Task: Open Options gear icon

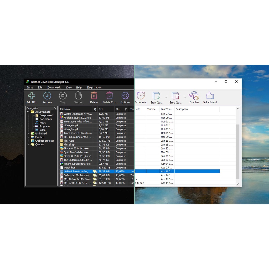Action: click(x=125, y=96)
